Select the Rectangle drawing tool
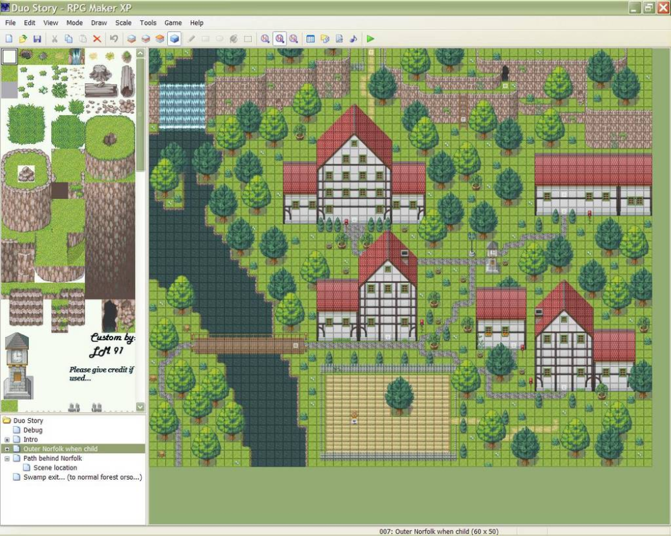The height and width of the screenshot is (536, 671). [205, 39]
